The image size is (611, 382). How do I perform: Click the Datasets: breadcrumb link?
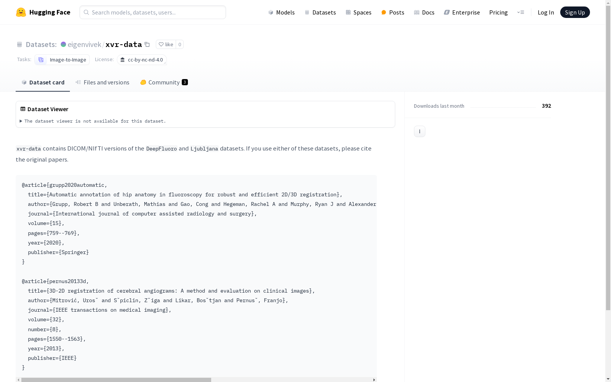click(41, 44)
